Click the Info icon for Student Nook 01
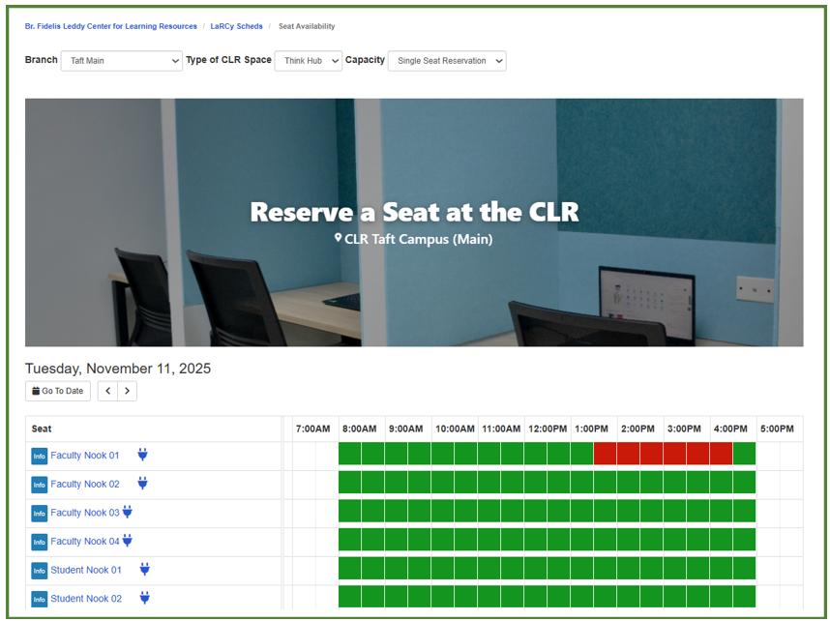The image size is (830, 621). pos(39,571)
